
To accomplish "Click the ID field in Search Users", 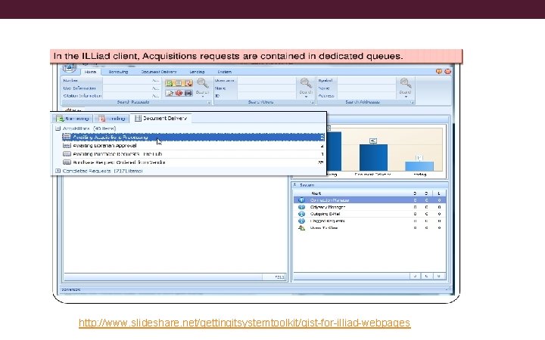I will (x=266, y=96).
